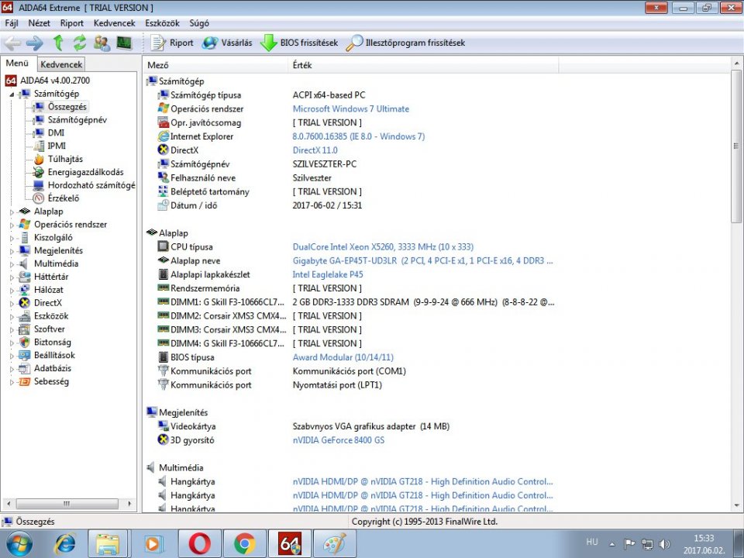The width and height of the screenshot is (744, 558).
Task: Open the Windows Start button
Action: (19, 544)
